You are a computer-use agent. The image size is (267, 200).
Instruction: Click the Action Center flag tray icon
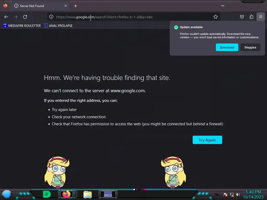click(x=226, y=195)
